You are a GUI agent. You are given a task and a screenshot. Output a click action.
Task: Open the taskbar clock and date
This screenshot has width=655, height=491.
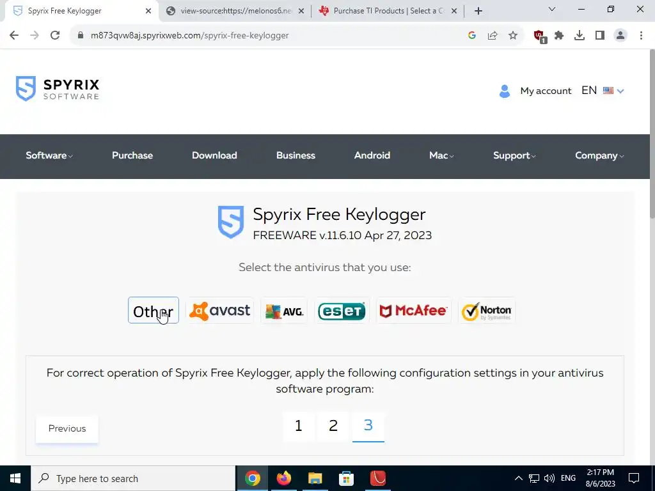click(x=600, y=478)
